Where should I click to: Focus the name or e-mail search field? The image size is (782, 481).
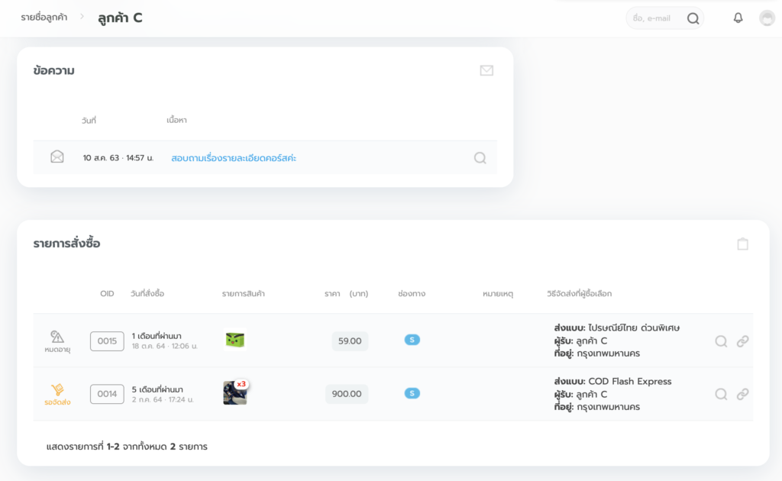tap(654, 18)
